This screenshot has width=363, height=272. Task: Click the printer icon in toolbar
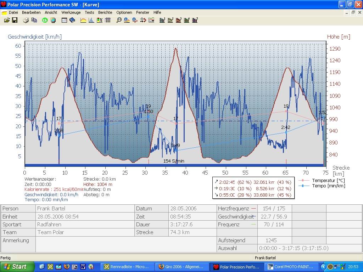coord(26,21)
